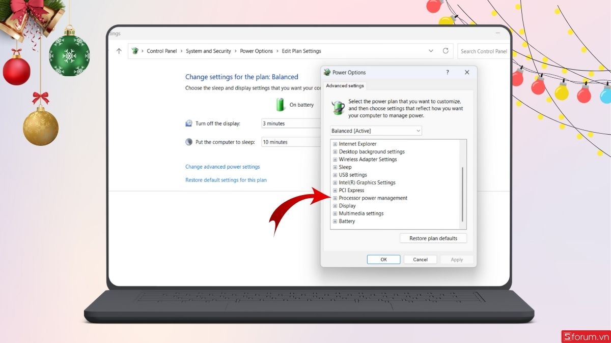Expand Multimedia settings node
Viewport: 611px width, 343px height.
point(335,213)
